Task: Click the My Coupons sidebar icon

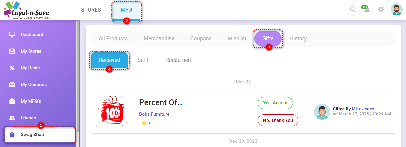Action: (x=12, y=85)
